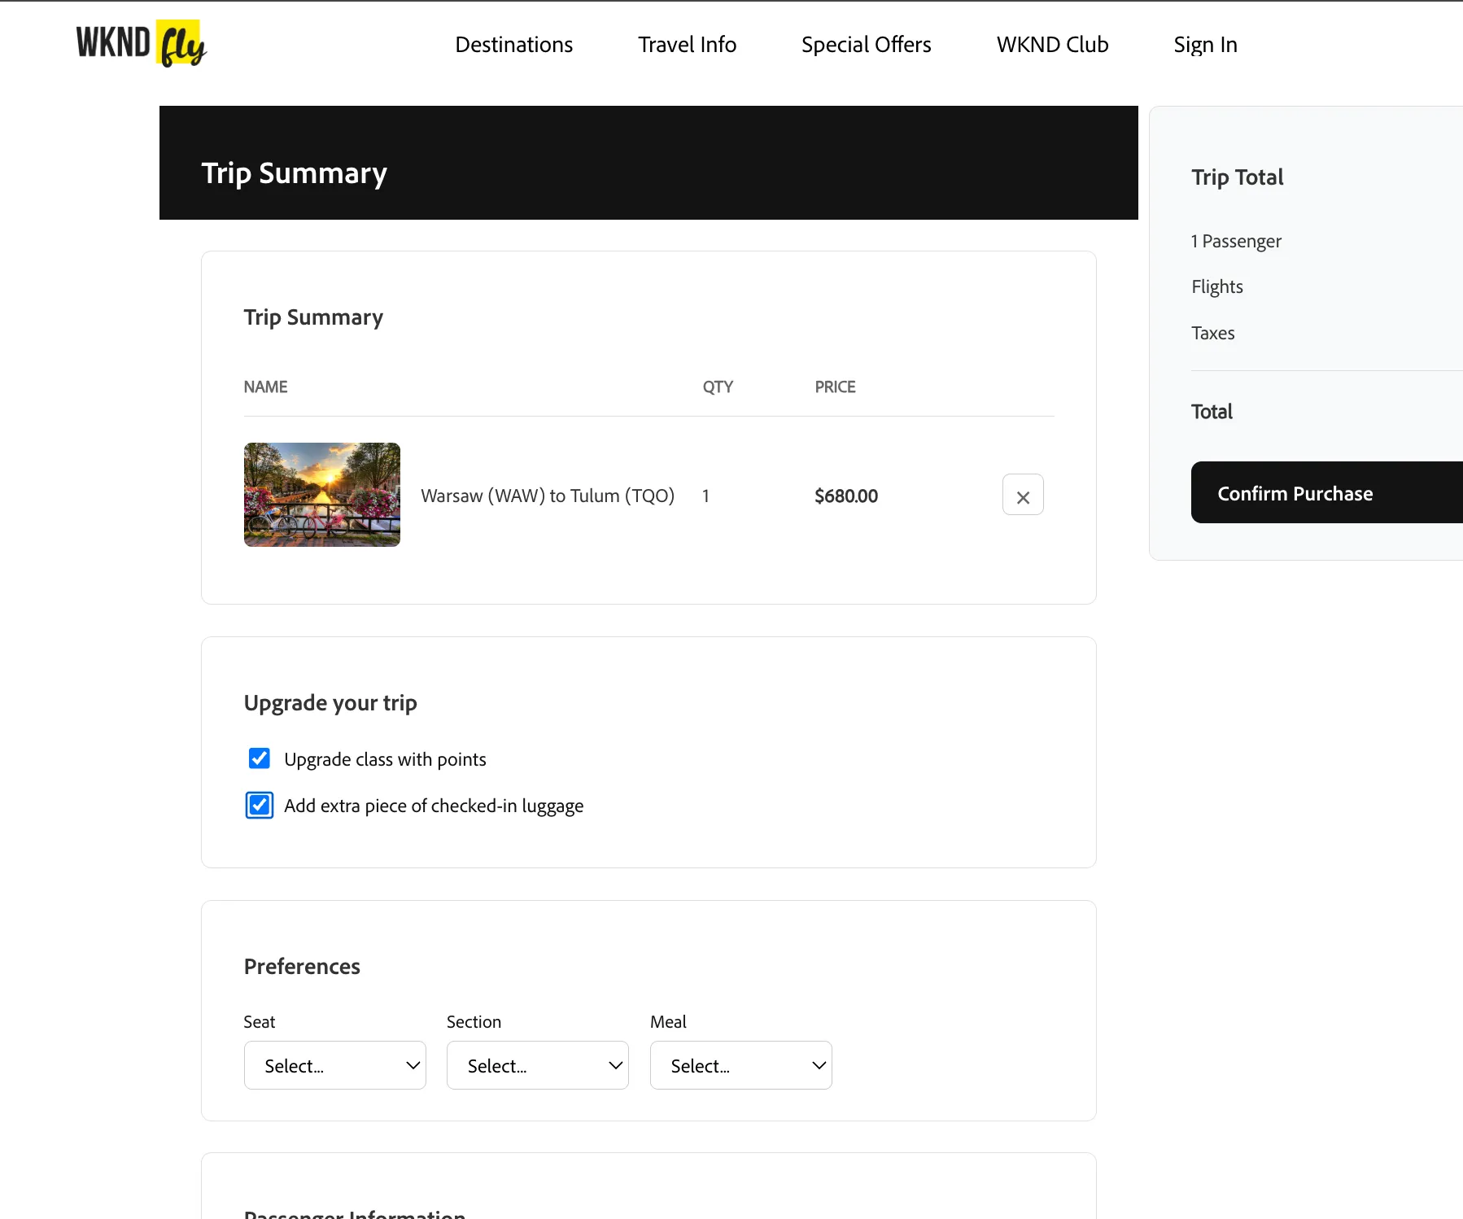Click the Warsaw to Tulum flight thumbnail
The height and width of the screenshot is (1219, 1463).
point(322,495)
